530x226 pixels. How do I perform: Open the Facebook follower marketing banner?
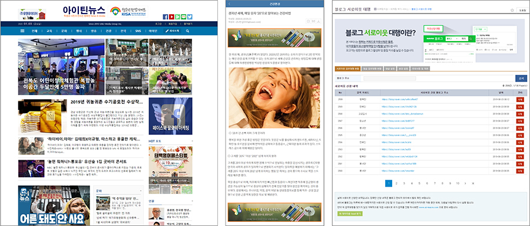pos(170,116)
